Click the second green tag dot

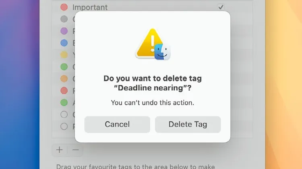64,102
